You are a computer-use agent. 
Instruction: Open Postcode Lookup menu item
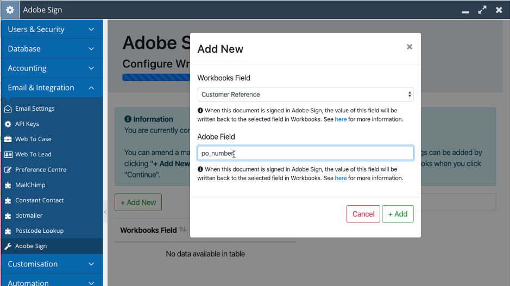click(x=39, y=231)
